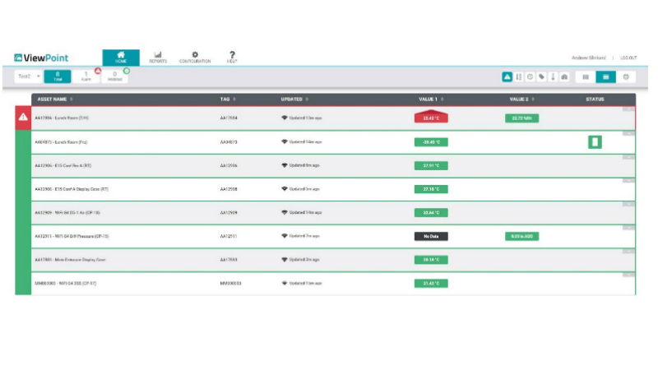Click the red 25.42 °C alarm value
The image size is (658, 370).
tap(431, 118)
